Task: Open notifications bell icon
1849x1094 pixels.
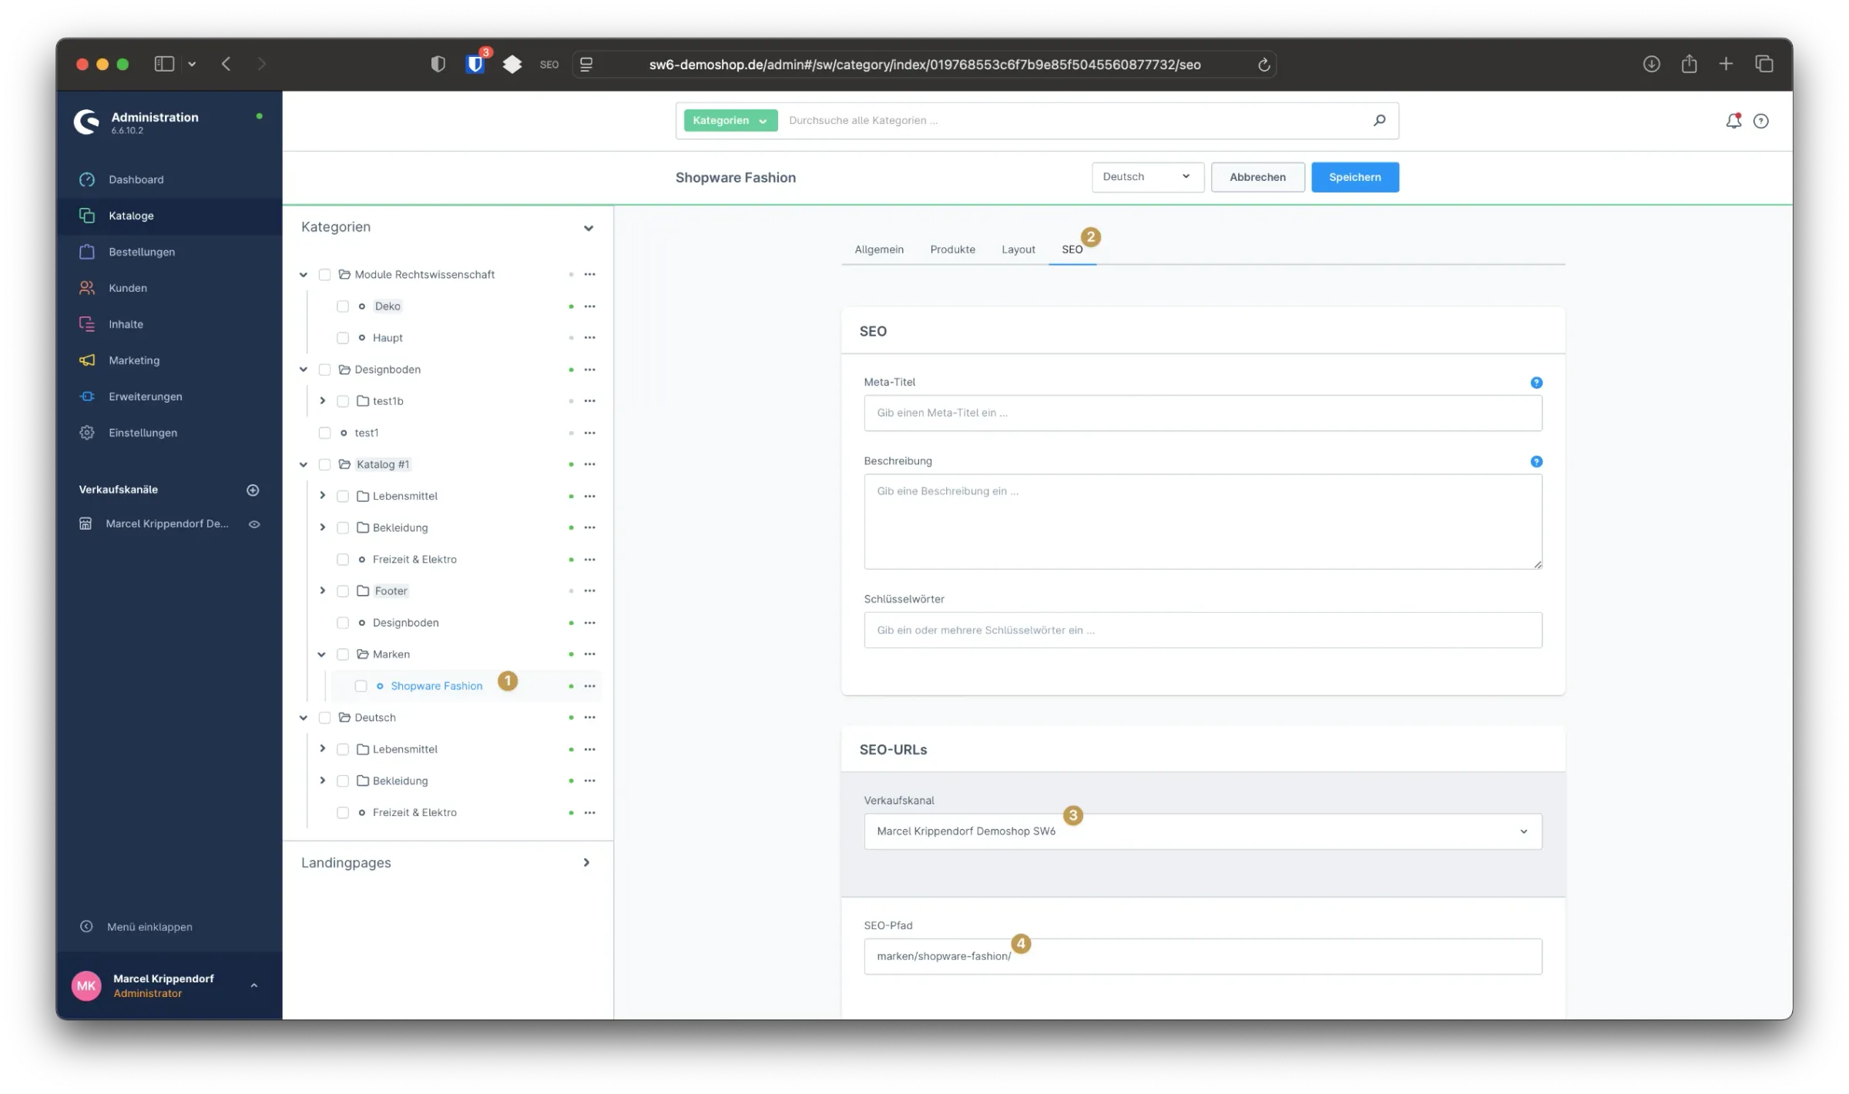Action: click(x=1733, y=121)
